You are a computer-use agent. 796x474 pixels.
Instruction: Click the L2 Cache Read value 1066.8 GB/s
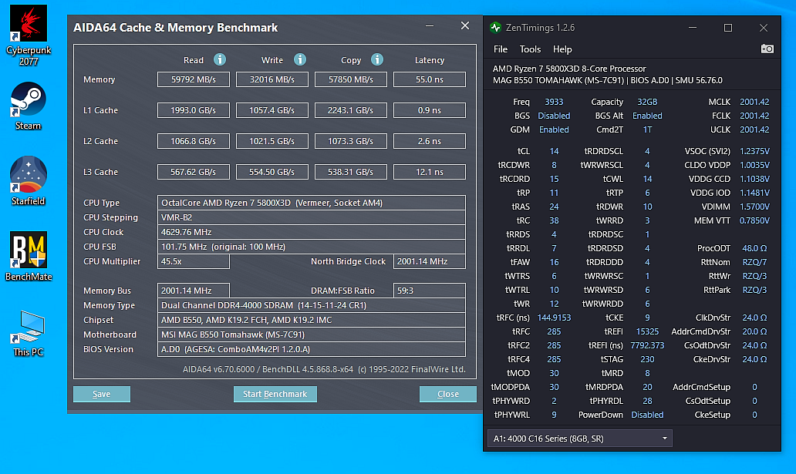pyautogui.click(x=194, y=141)
